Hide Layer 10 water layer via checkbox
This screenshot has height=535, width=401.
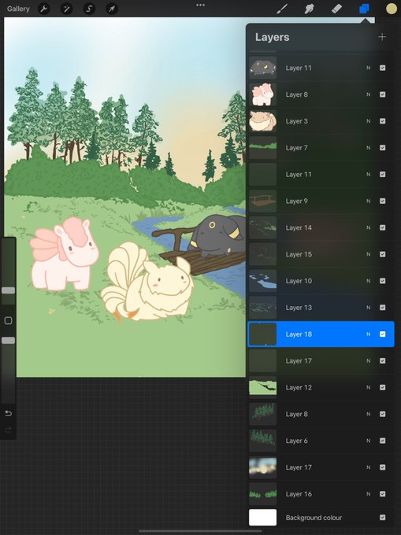pos(383,281)
